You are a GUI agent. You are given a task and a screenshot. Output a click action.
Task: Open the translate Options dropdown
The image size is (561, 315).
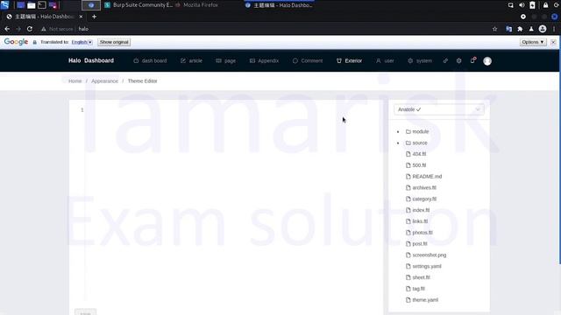(x=533, y=42)
